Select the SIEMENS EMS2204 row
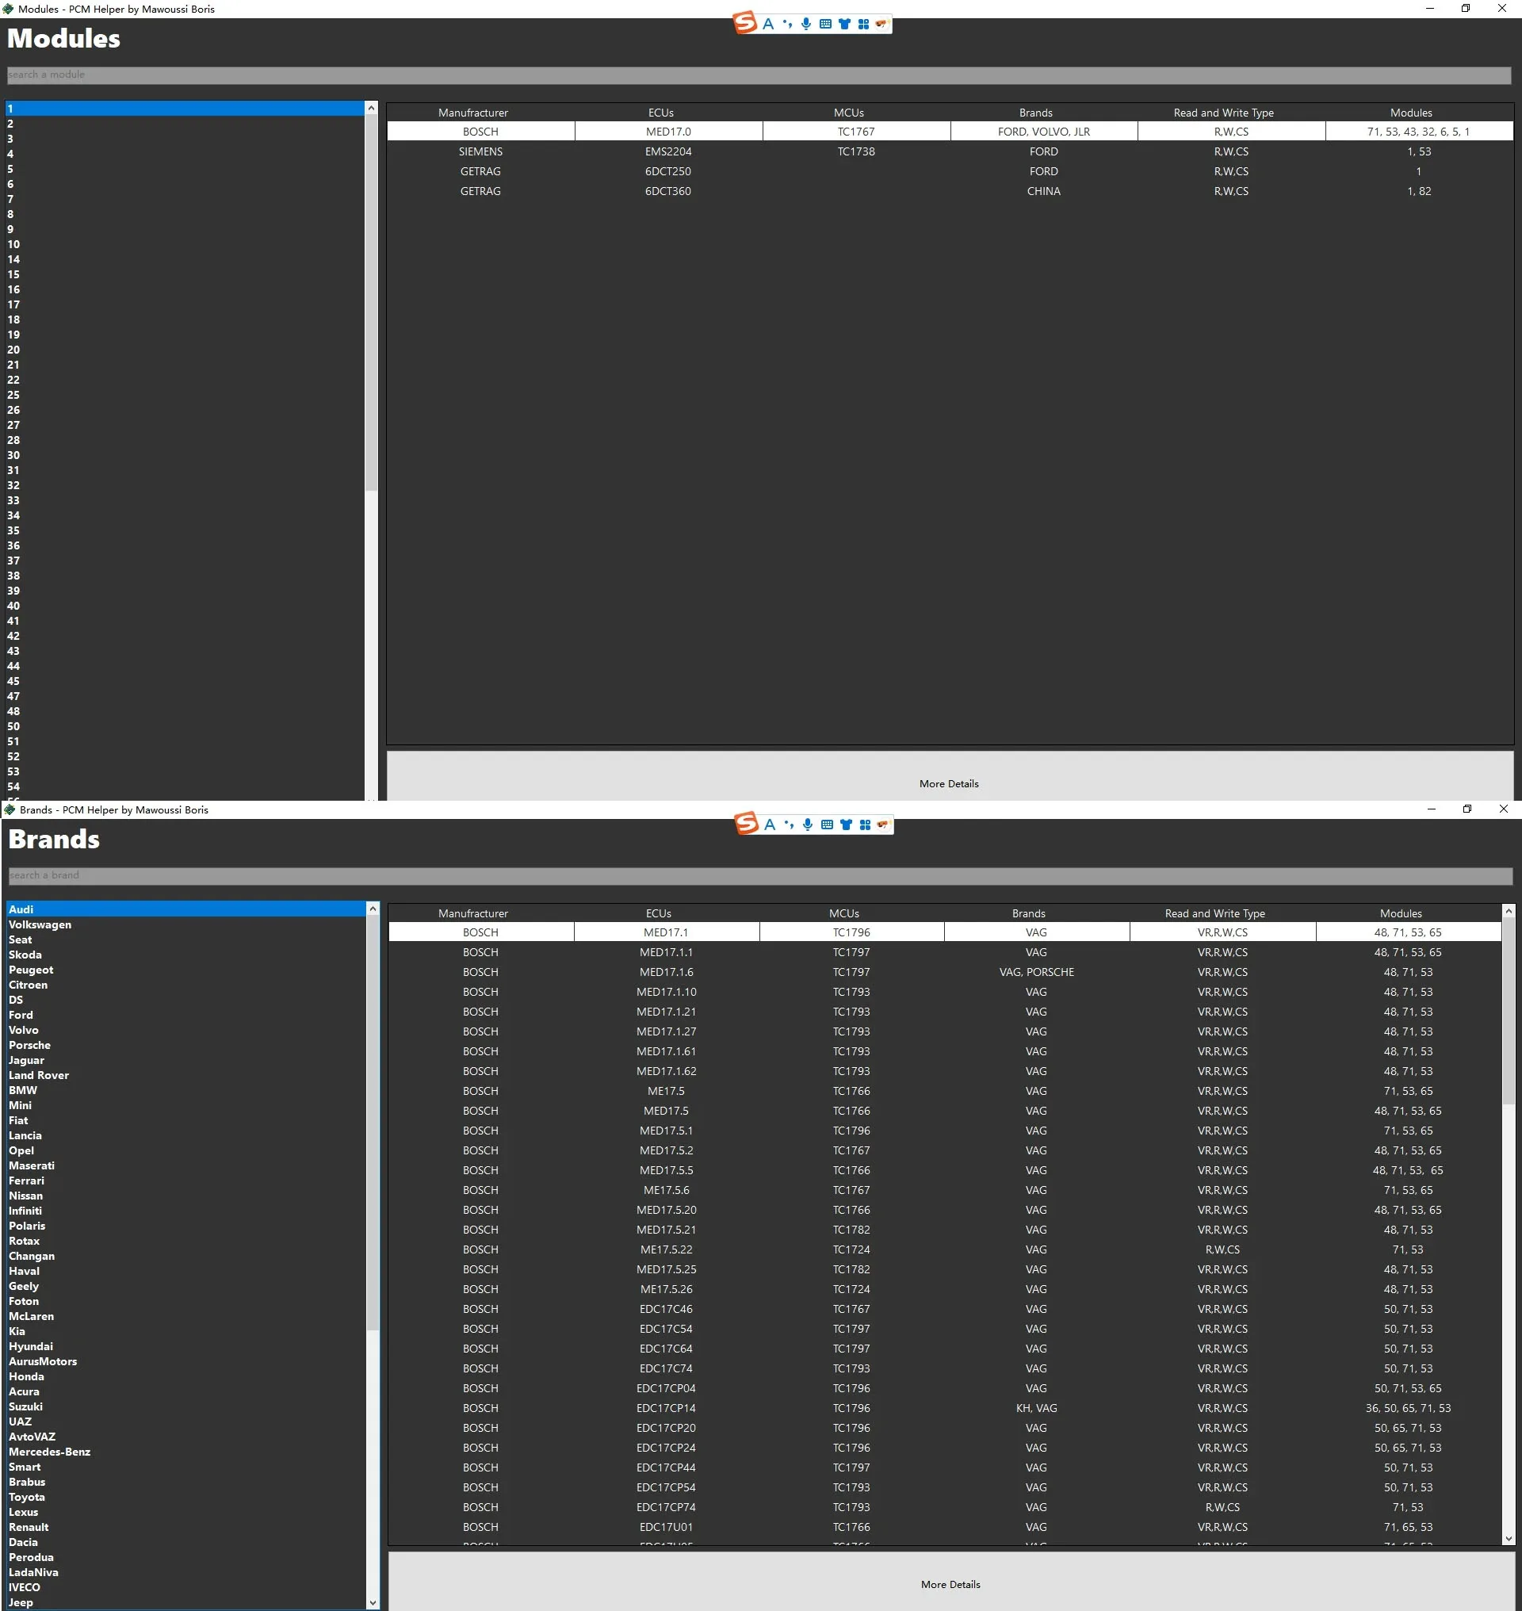This screenshot has width=1522, height=1611. click(667, 151)
